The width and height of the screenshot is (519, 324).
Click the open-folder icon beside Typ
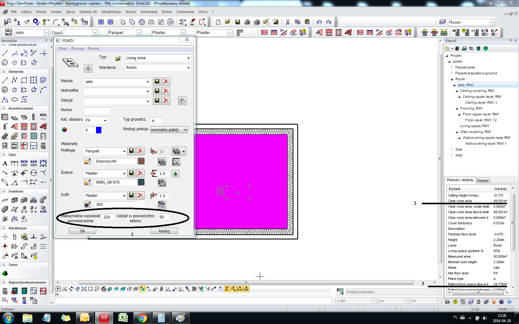(x=118, y=58)
